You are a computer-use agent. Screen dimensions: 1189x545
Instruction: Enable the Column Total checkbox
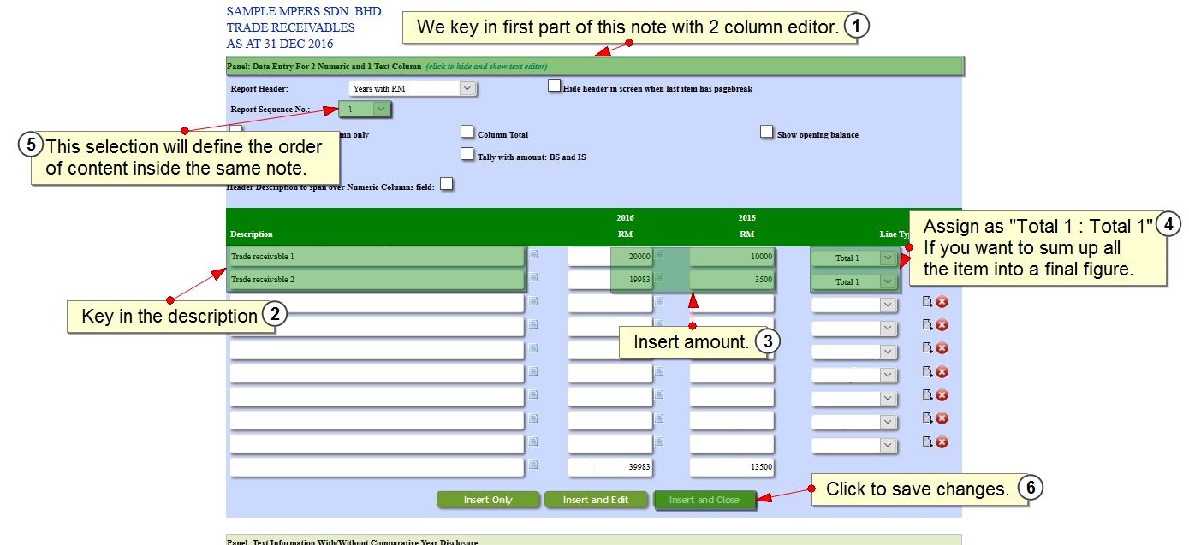(x=467, y=133)
